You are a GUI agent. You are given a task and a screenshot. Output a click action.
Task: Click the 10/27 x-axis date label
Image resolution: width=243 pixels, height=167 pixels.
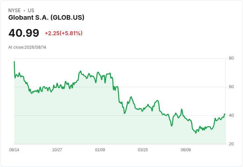(57, 150)
